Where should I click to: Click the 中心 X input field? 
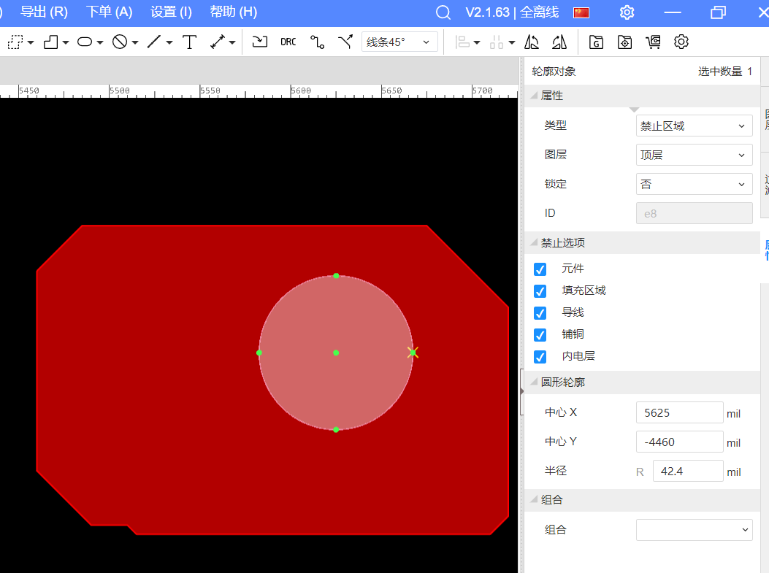click(x=679, y=412)
